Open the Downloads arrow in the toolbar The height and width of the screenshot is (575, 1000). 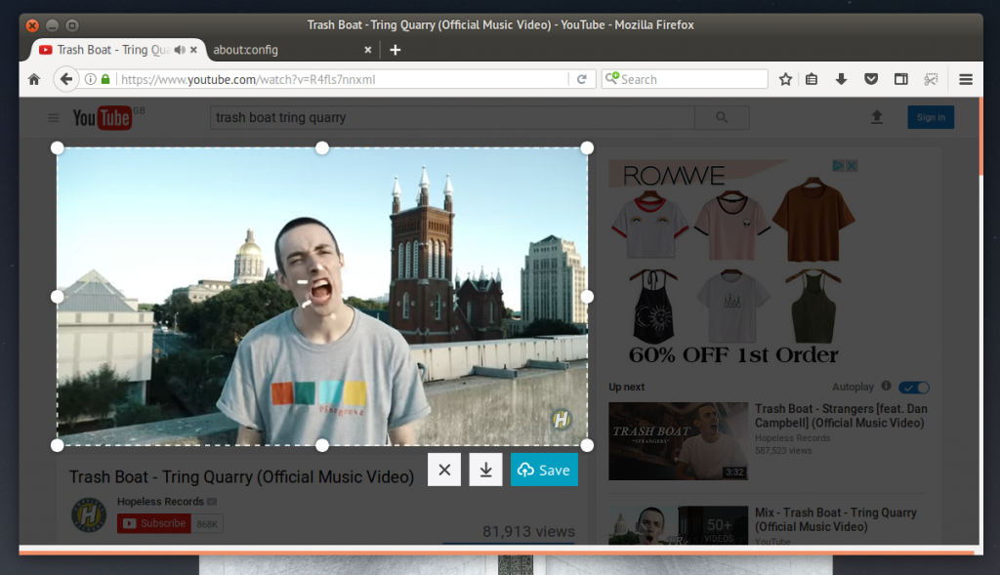841,79
